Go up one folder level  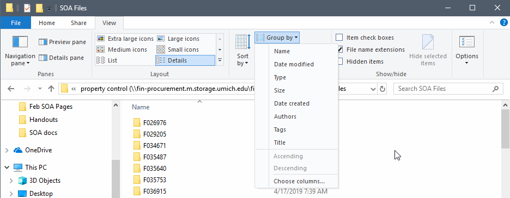(51, 89)
